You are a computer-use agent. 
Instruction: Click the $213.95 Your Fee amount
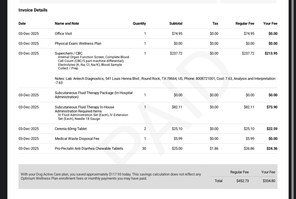pos(271,53)
